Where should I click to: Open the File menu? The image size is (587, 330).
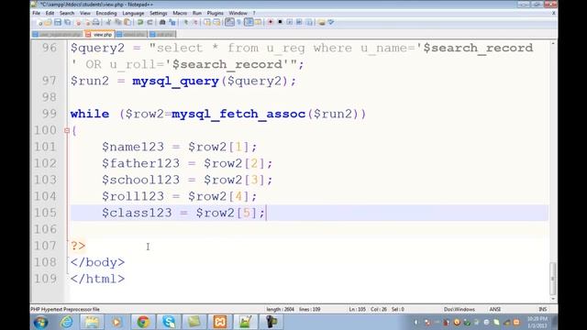pos(37,13)
